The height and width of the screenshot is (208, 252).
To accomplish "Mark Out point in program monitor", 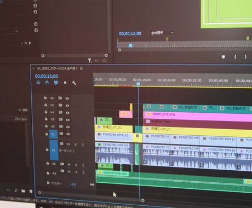I will coord(245,57).
